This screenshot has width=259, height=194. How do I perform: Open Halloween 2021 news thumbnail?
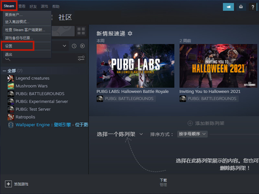tap(218, 66)
